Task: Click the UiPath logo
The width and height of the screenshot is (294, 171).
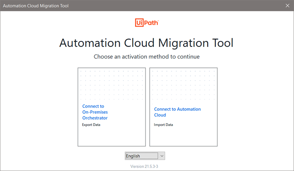Action: coord(147,23)
